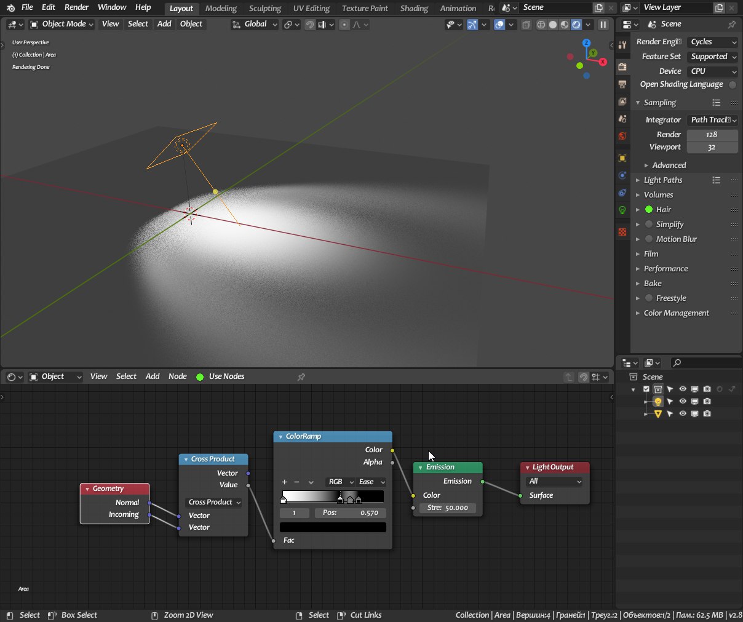Click the Blender logo icon
Screen dimensions: 743x622
click(x=10, y=7)
